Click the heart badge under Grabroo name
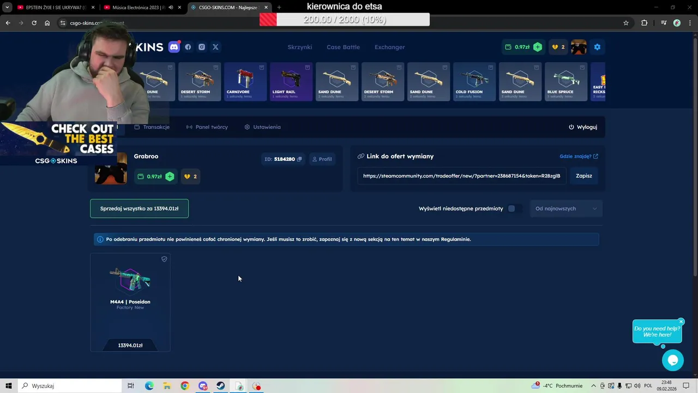698x393 pixels. (x=190, y=176)
